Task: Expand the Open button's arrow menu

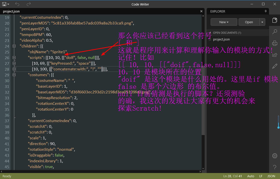Action: [x=262, y=22]
